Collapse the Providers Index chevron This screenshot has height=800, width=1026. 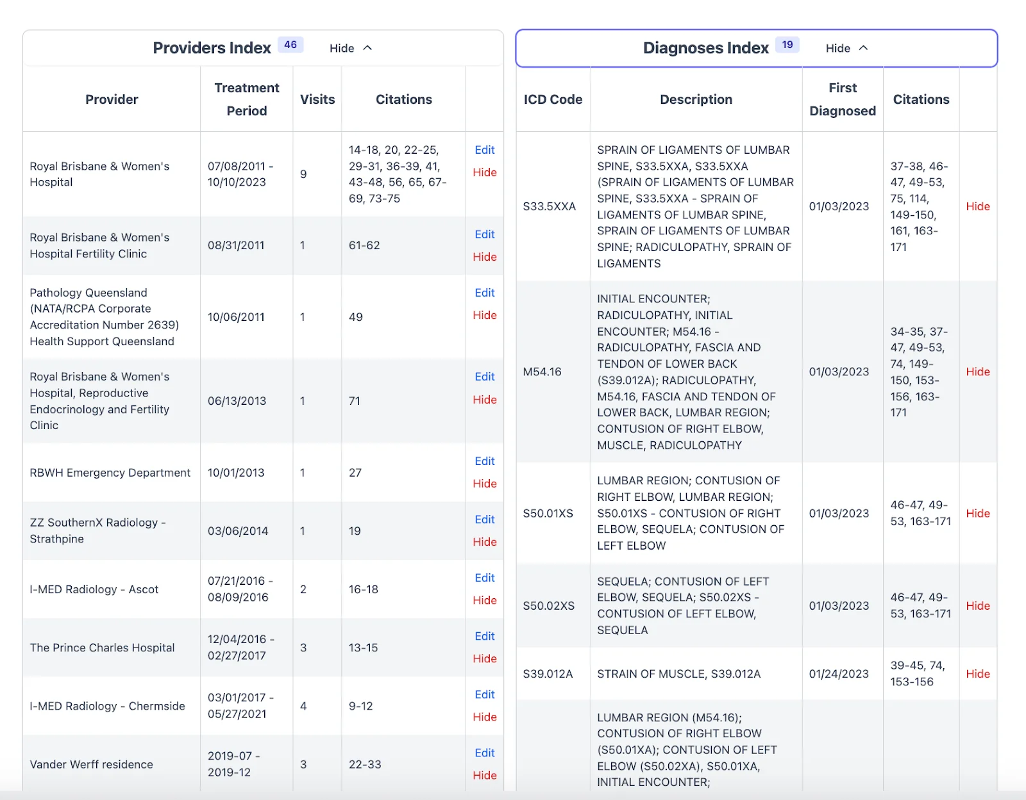coord(367,48)
